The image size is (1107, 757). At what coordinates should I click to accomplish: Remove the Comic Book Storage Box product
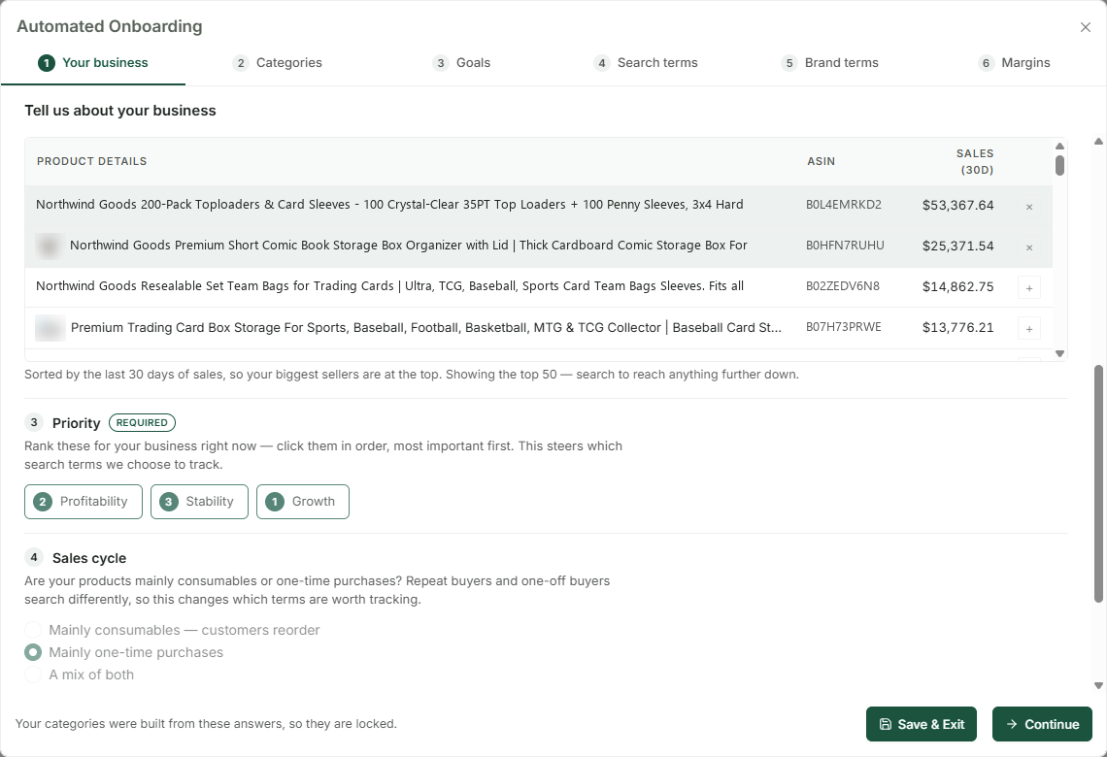[1029, 247]
